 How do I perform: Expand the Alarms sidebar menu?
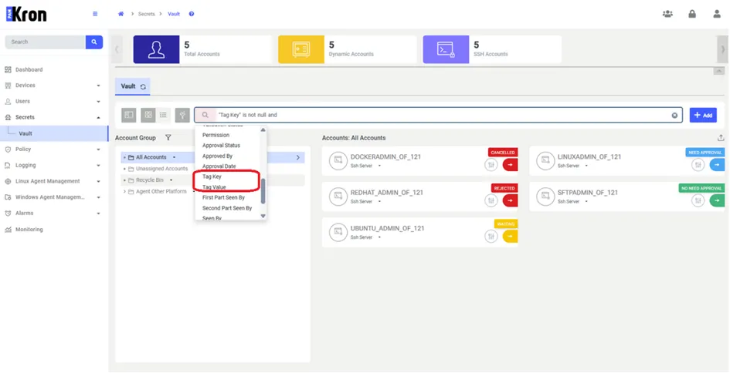tap(98, 213)
